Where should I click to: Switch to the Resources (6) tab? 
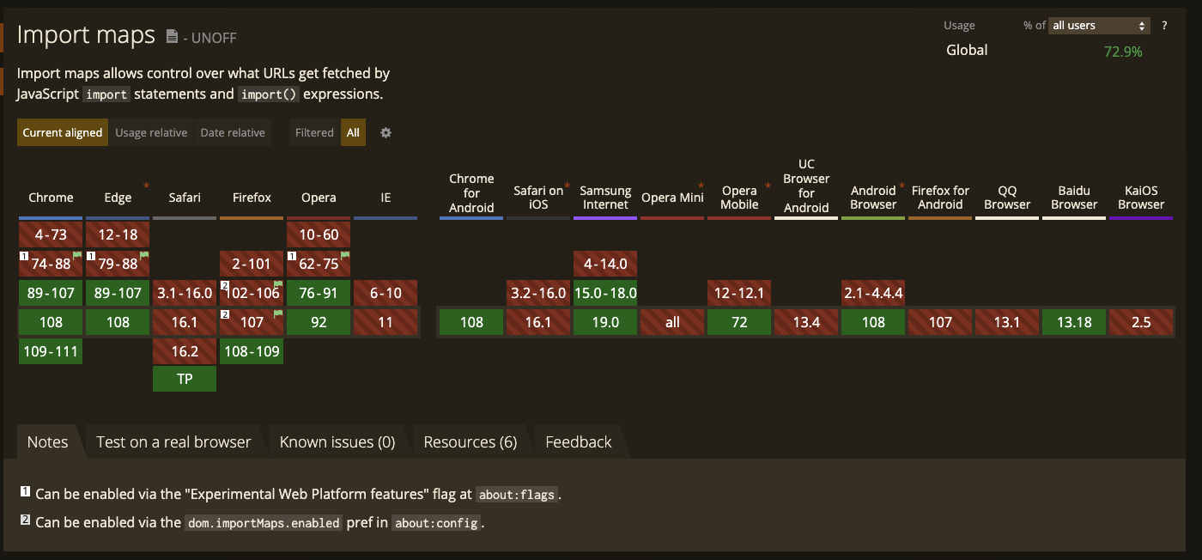pyautogui.click(x=470, y=441)
